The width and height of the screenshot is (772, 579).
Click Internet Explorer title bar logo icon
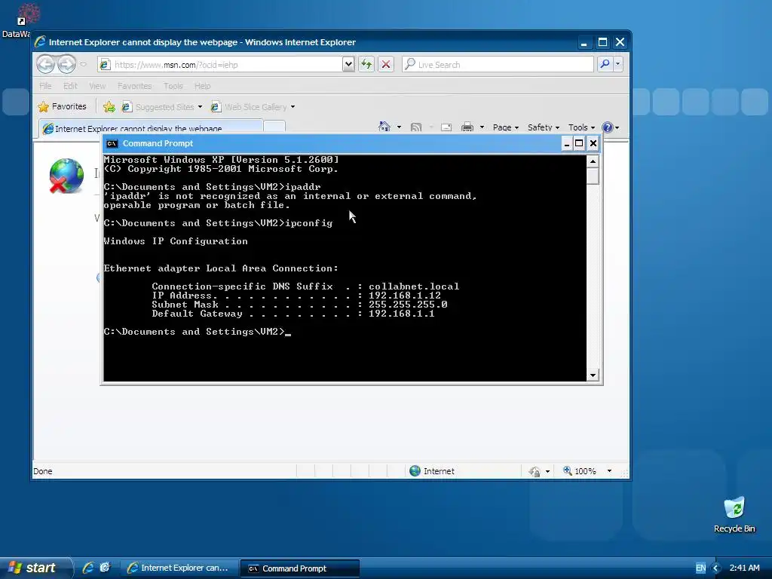[41, 42]
